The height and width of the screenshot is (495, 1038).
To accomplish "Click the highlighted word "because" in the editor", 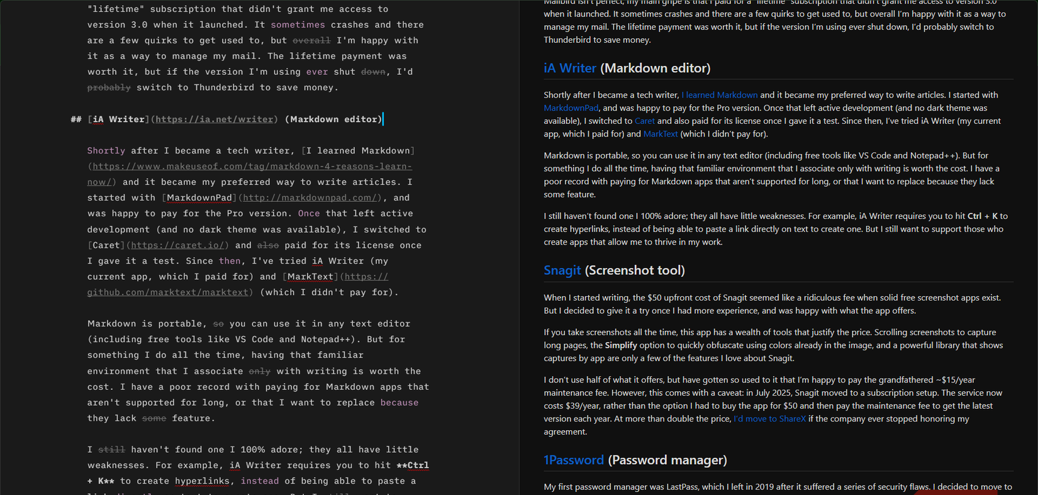I will pos(399,403).
